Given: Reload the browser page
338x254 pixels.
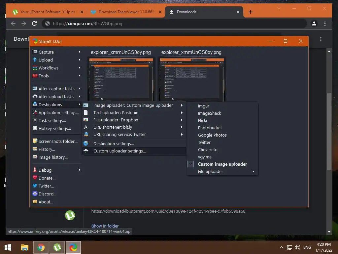Looking at the screenshot, I should click(34, 23).
